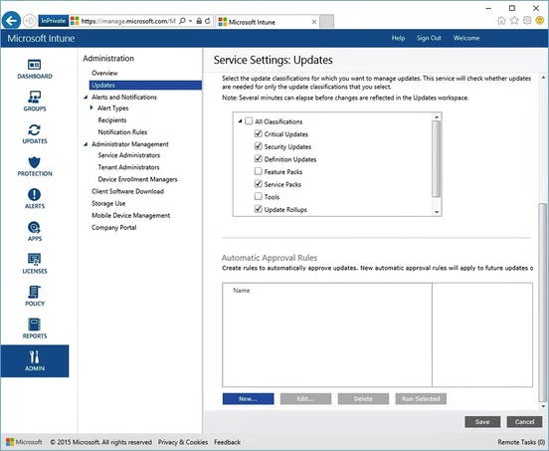
Task: Open browser Home icon
Action: [501, 21]
